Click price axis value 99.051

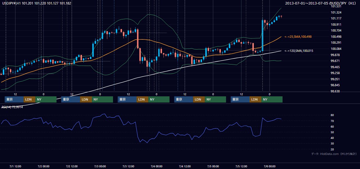pyautogui.click(x=335, y=79)
